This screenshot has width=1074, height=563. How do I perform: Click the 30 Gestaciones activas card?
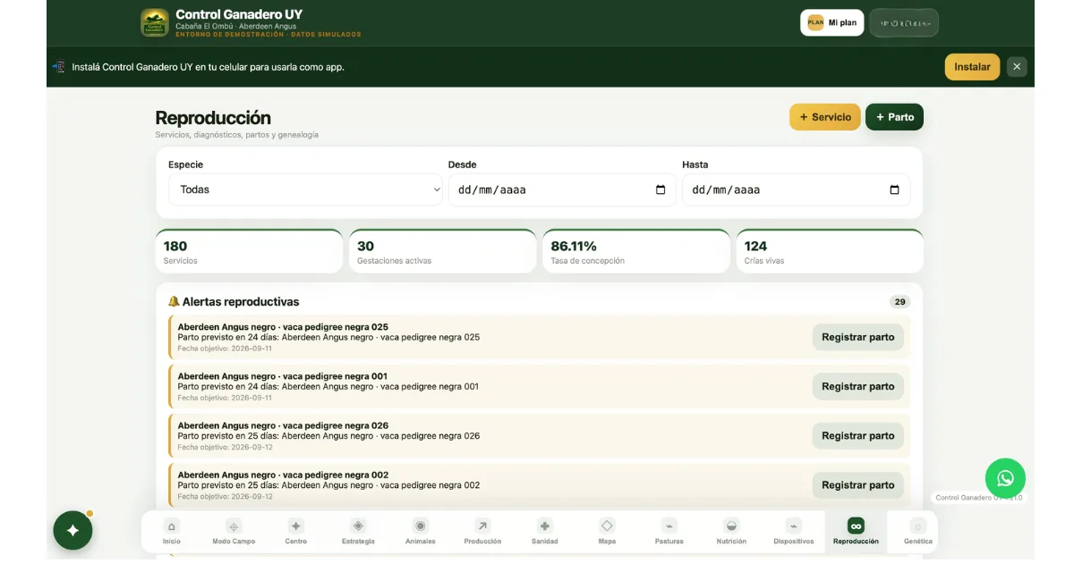[443, 251]
